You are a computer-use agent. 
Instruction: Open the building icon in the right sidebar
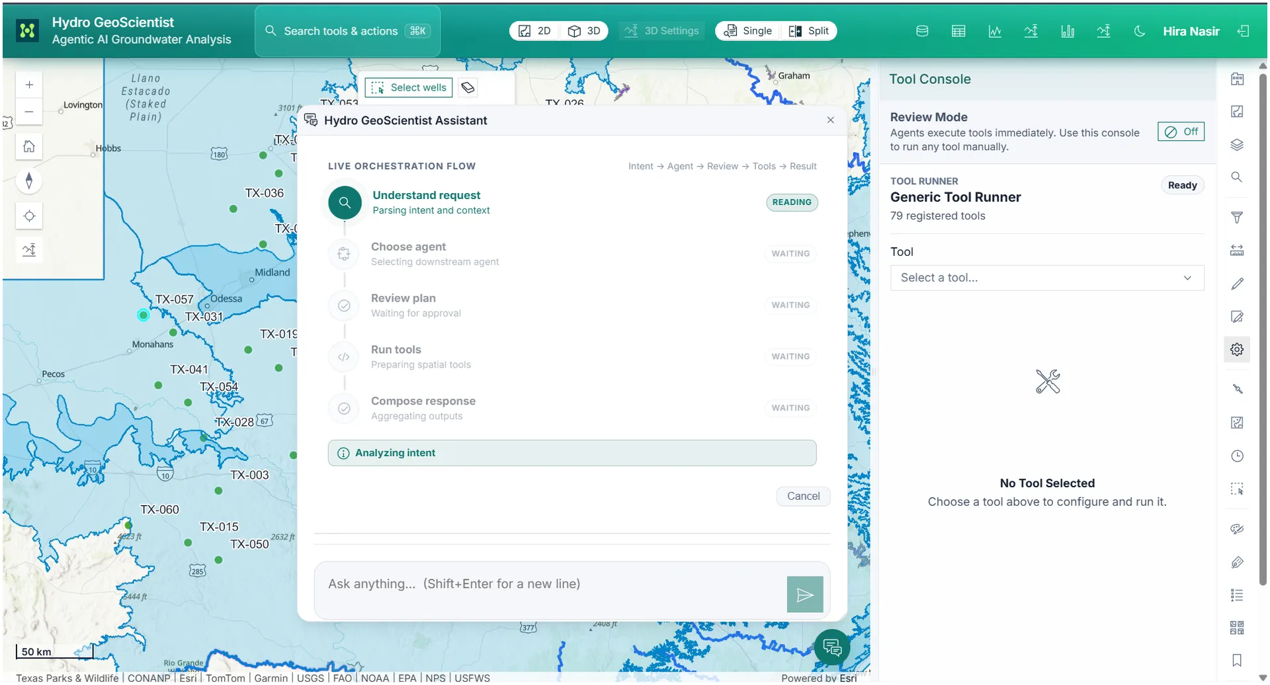click(1237, 79)
